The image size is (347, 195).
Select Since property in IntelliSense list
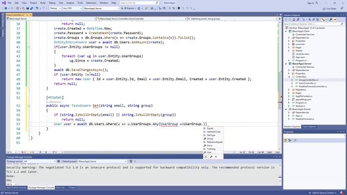click(210, 146)
